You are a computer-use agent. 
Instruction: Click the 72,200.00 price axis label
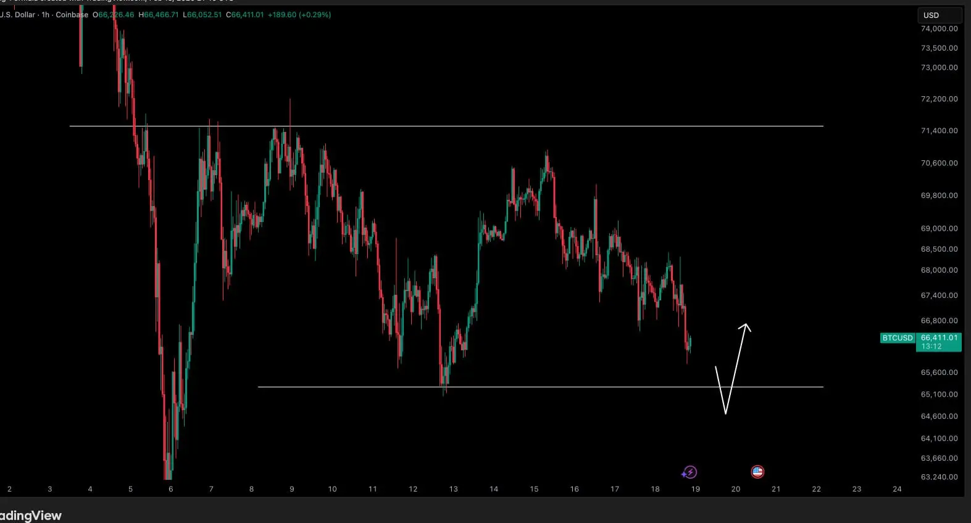[x=939, y=99]
